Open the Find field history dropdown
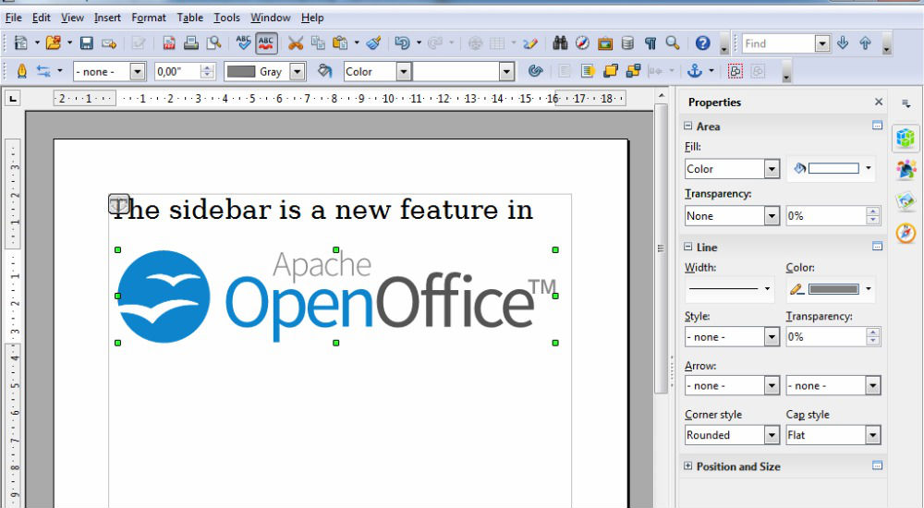Screen dimensions: 924x508 (x=822, y=43)
